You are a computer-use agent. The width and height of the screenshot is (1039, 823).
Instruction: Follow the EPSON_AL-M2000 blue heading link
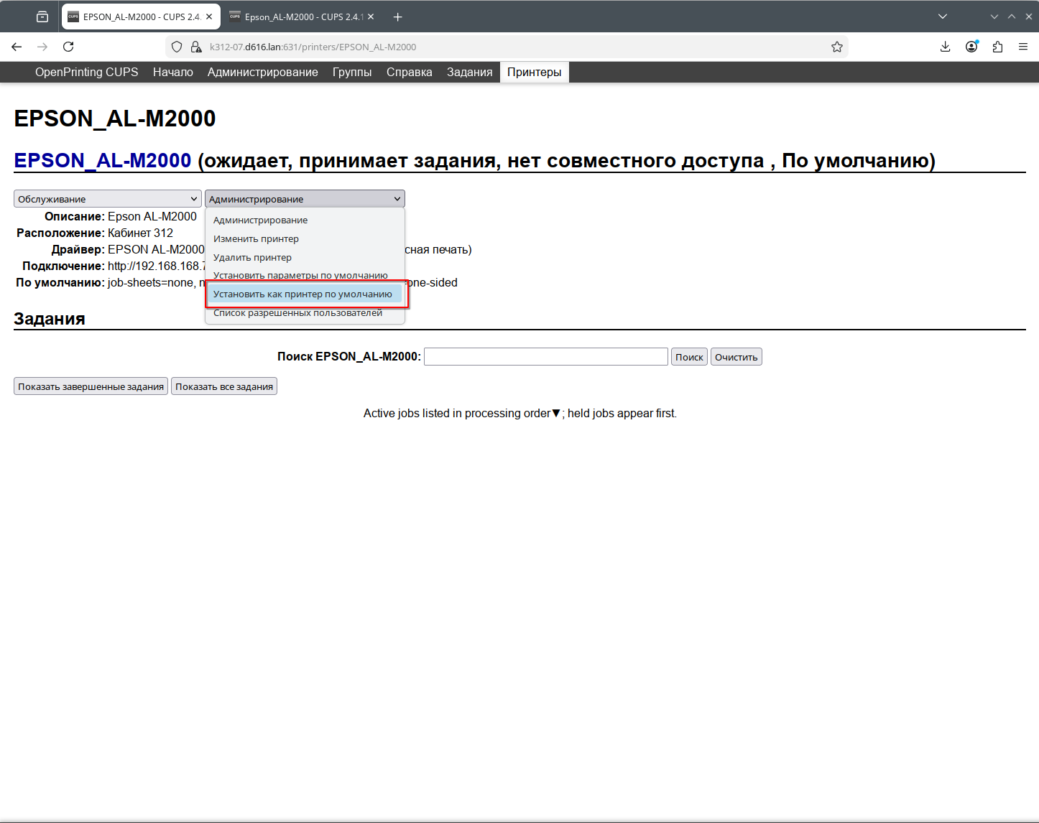103,160
